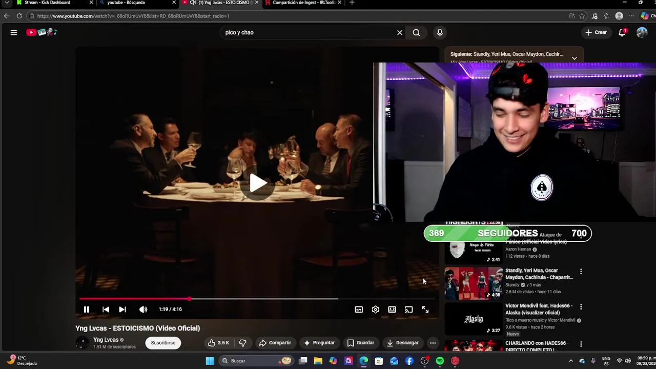656x369 pixels.
Task: Switch to youtube - Búsqueda tab
Action: [126, 3]
